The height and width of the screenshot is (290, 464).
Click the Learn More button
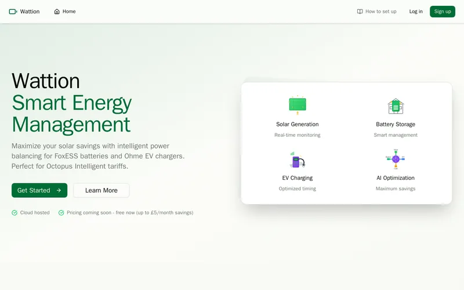(101, 190)
